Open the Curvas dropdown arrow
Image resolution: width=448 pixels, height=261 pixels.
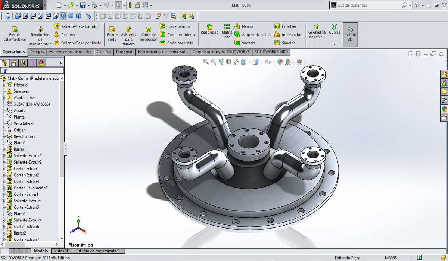point(334,44)
